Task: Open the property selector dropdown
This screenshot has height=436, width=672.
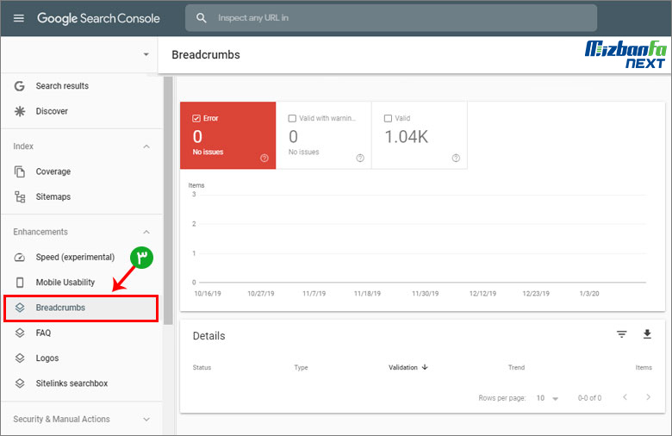Action: [146, 54]
